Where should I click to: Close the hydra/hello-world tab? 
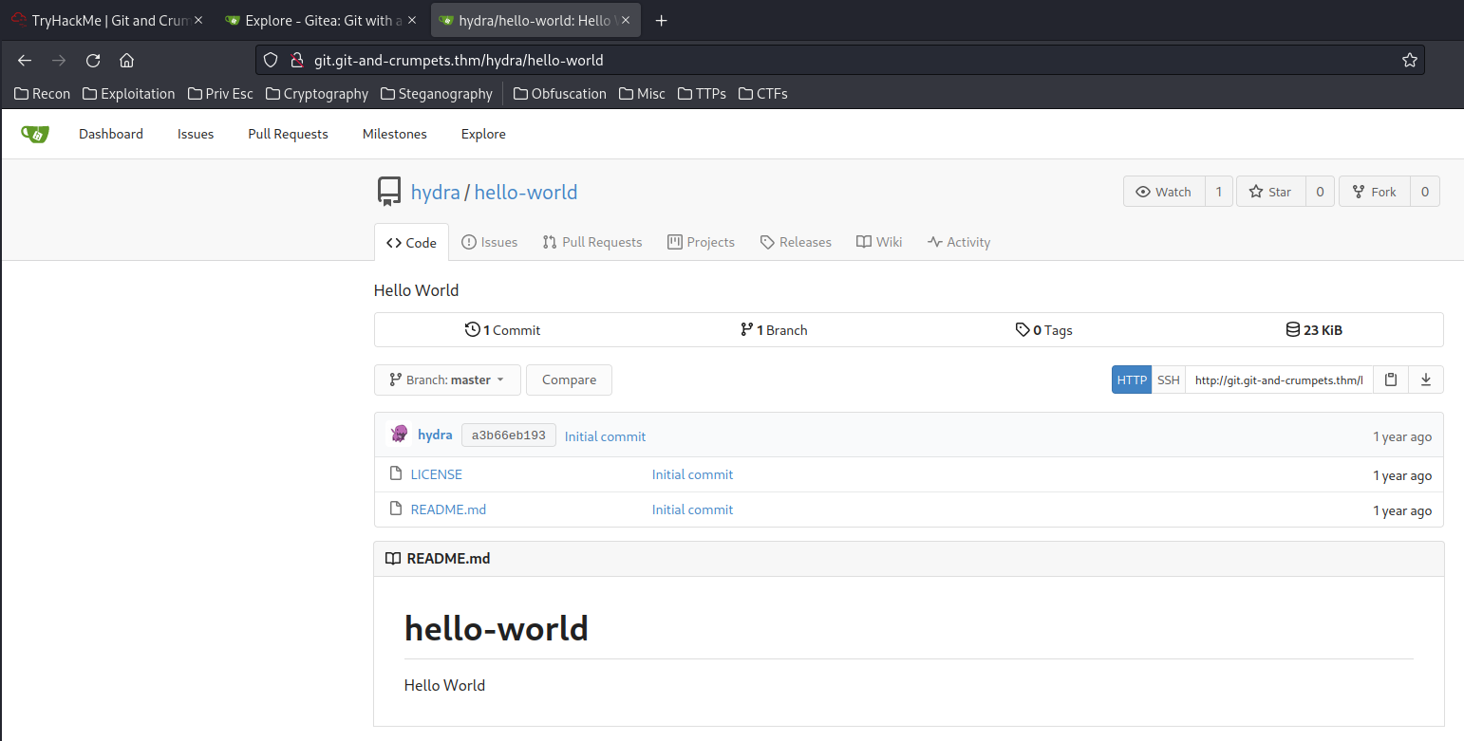(626, 21)
